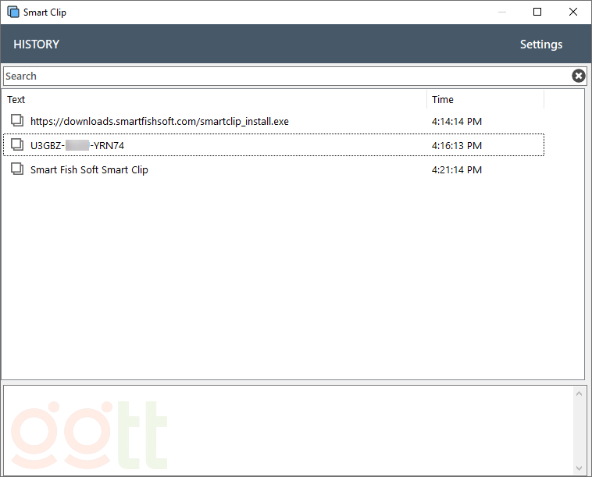Click the clip icon next to U3GBZ entry

(17, 144)
